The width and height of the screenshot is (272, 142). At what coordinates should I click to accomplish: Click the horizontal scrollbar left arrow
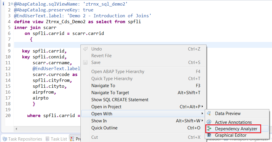coord(16,129)
